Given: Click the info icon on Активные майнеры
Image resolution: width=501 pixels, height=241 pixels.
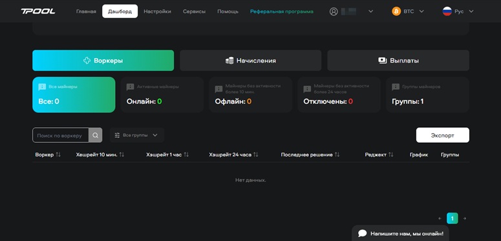Looking at the screenshot, I should point(131,87).
